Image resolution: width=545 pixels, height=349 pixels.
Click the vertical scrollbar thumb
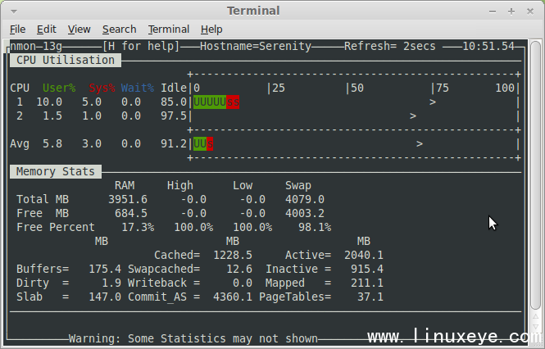pyautogui.click(x=536, y=174)
